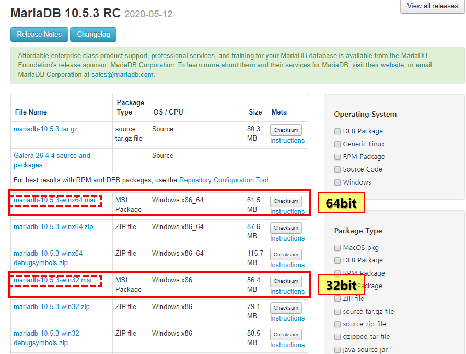Tick the source zip file checkbox
This screenshot has width=466, height=354.
(337, 324)
